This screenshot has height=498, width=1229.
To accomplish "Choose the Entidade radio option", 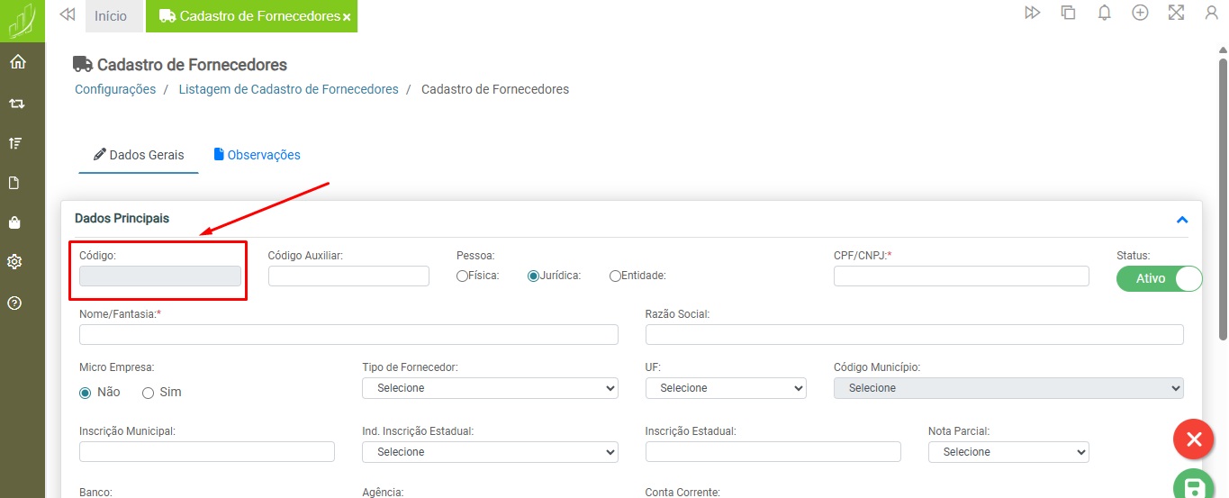I will click(616, 276).
